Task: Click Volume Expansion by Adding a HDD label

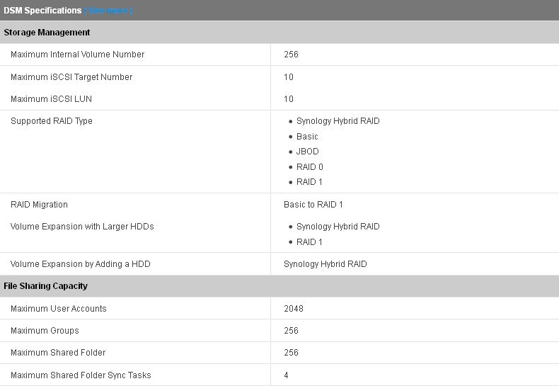Action: 80,264
